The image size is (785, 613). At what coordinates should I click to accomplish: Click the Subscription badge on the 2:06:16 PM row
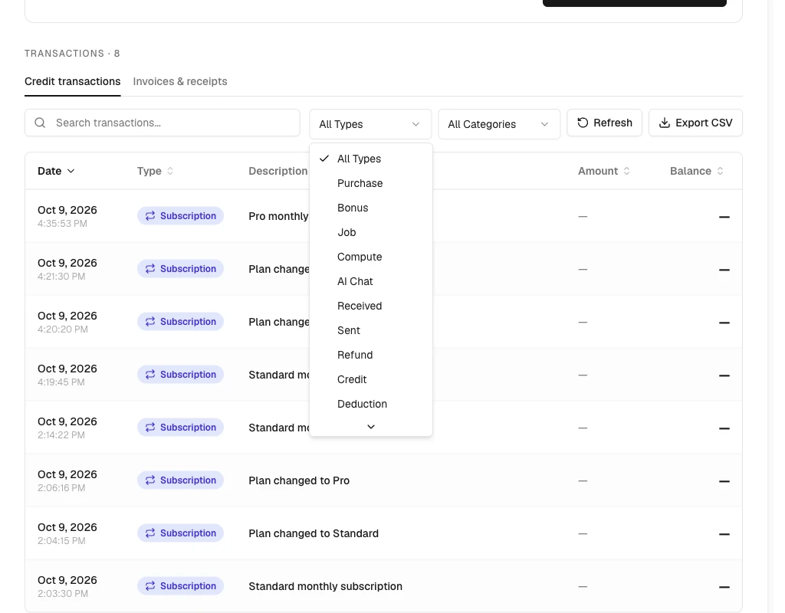click(180, 480)
